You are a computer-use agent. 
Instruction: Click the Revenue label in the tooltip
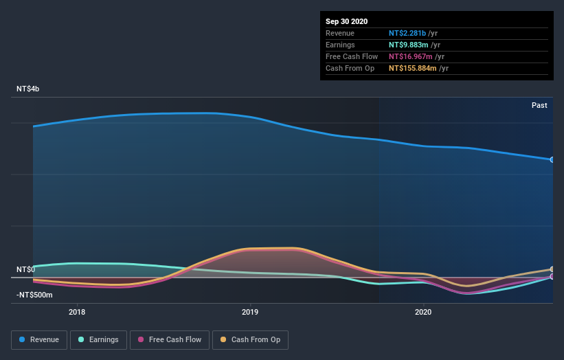pyautogui.click(x=340, y=33)
